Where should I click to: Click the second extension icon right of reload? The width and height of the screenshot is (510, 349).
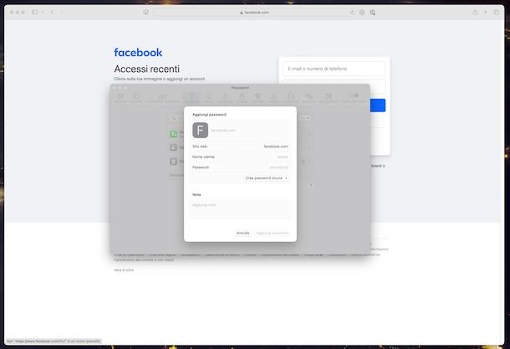click(x=372, y=13)
